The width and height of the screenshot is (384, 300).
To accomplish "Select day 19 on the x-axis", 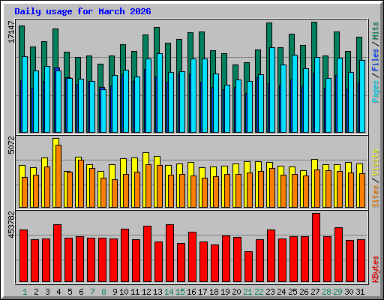I will [225, 292].
